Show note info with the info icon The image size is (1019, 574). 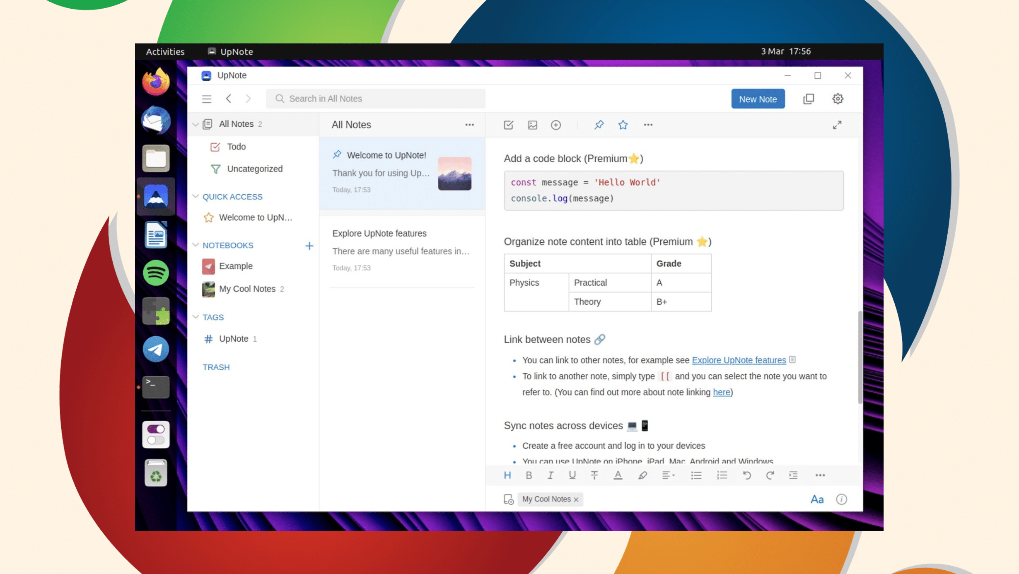point(841,499)
